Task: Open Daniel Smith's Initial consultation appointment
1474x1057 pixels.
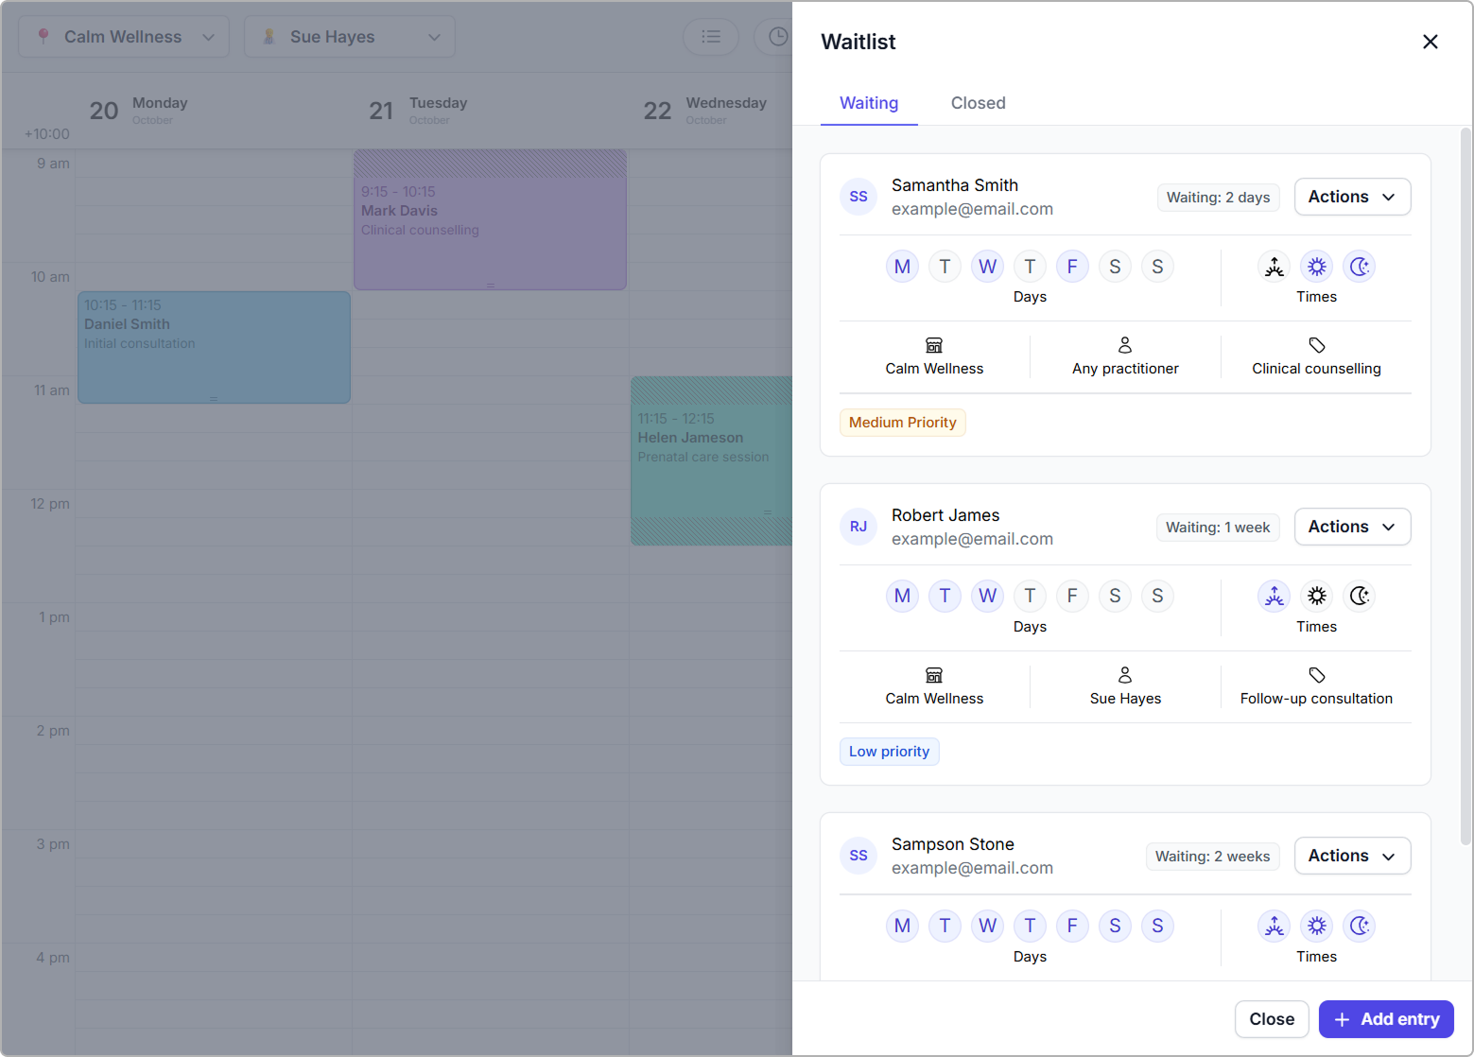Action: pos(214,347)
